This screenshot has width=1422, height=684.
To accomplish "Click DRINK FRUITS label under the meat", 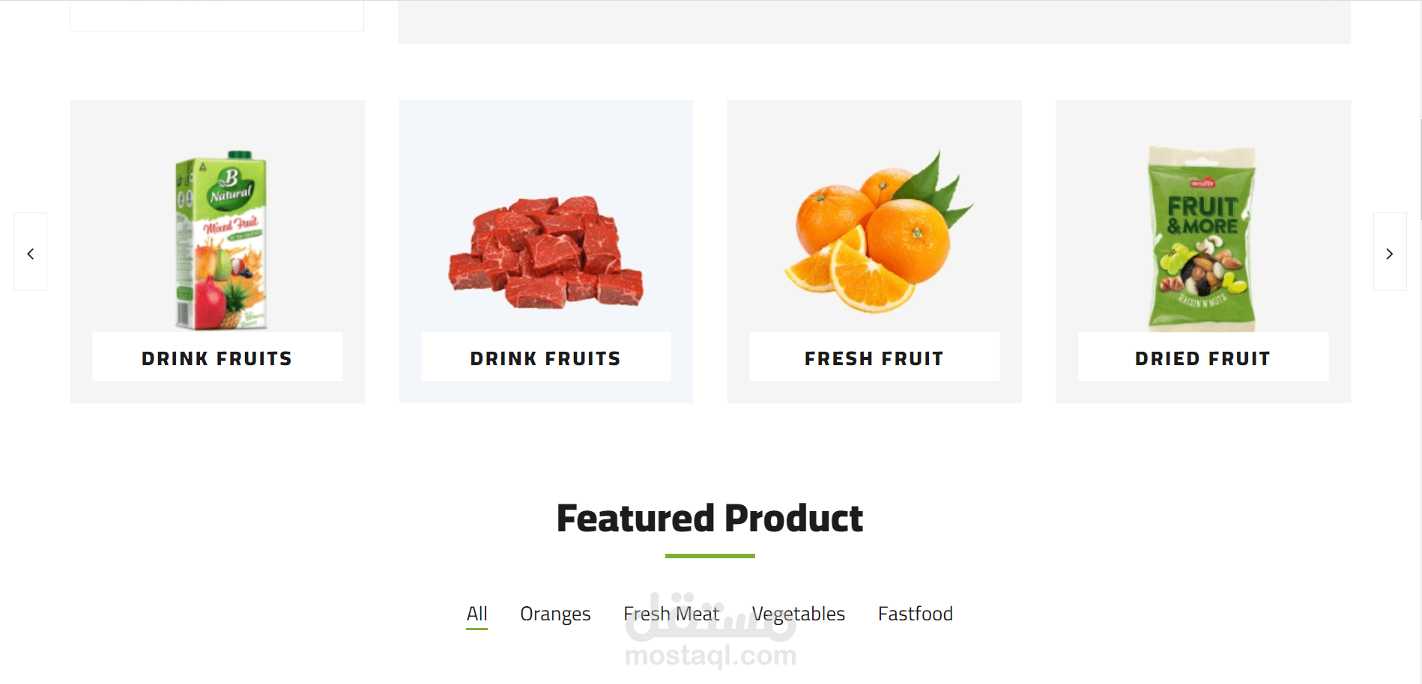I will pos(545,358).
